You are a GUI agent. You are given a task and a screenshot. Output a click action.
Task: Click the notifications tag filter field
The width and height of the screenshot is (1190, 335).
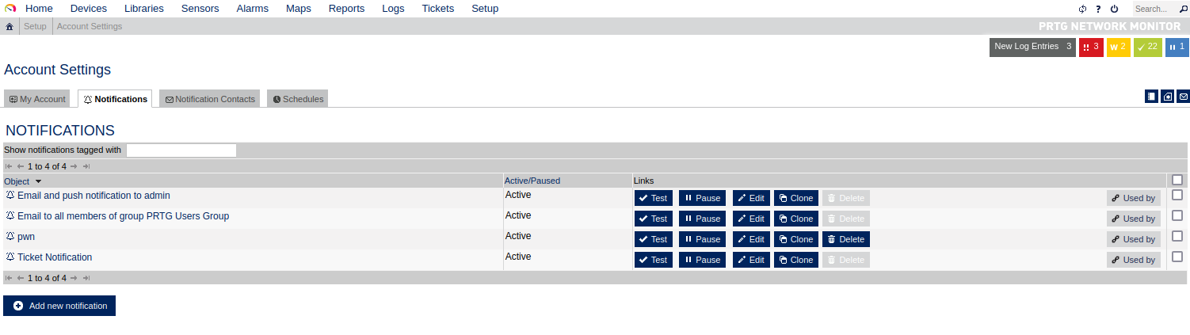181,150
